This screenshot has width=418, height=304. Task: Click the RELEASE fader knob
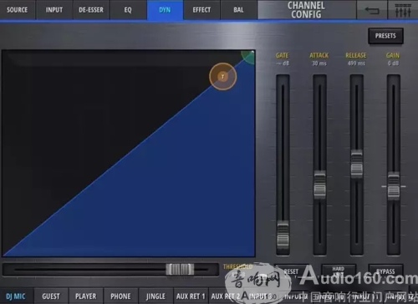tap(356, 165)
